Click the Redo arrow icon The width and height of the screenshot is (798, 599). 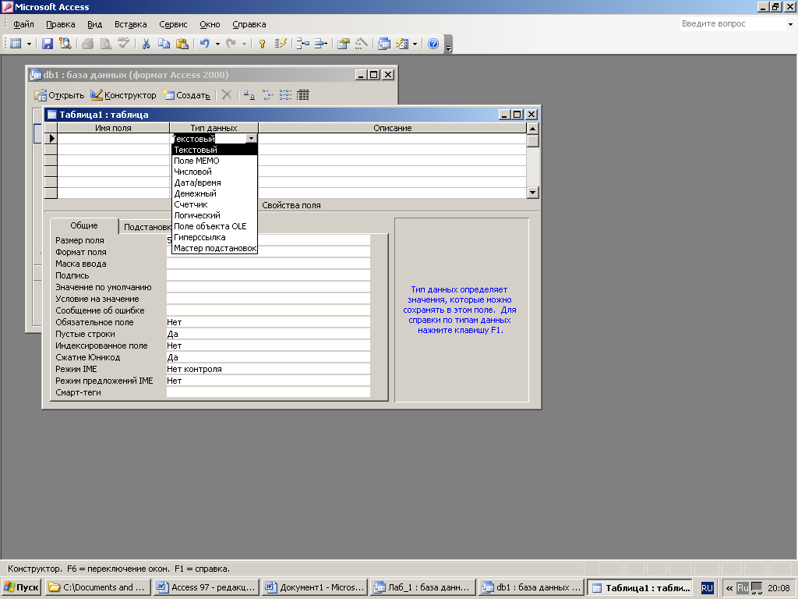(x=231, y=44)
